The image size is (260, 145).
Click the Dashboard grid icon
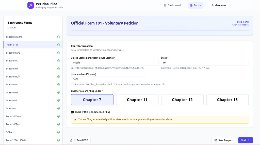tap(165, 5)
